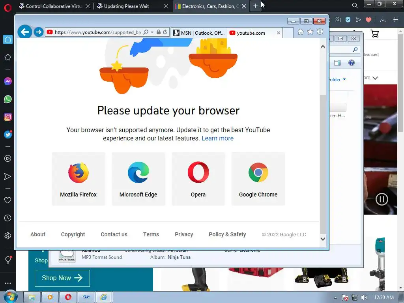Click Internet Explorer forward arrow button
404x303 pixels.
[x=39, y=32]
